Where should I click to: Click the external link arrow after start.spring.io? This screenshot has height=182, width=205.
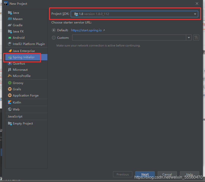coord(104,30)
